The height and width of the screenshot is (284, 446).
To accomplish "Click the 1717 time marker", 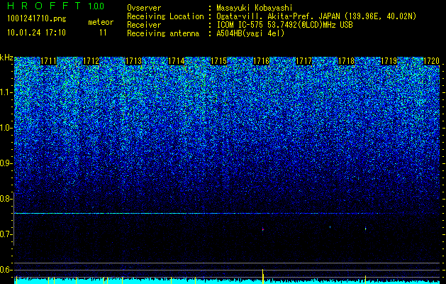I will 304,61.
